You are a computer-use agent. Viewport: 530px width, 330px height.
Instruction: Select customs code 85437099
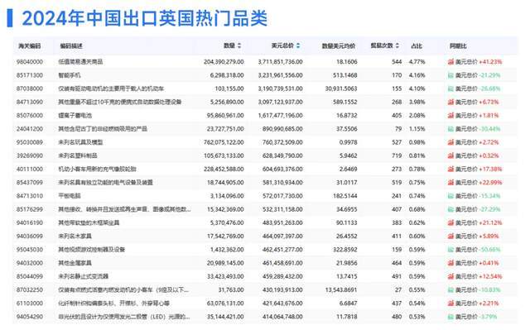pos(30,183)
